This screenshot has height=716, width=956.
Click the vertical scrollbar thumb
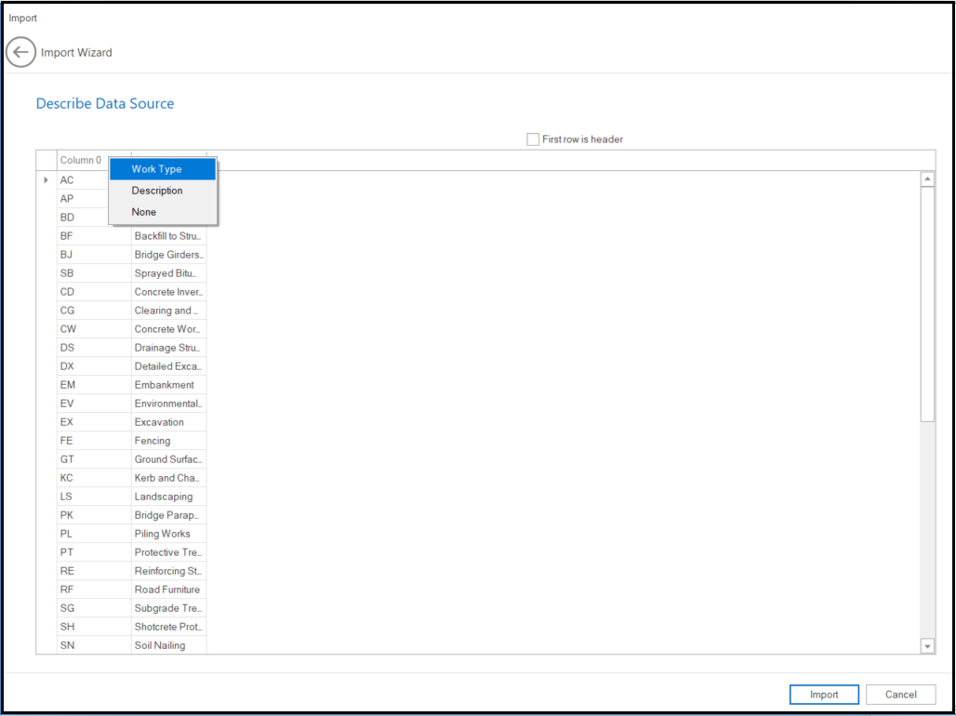(927, 302)
